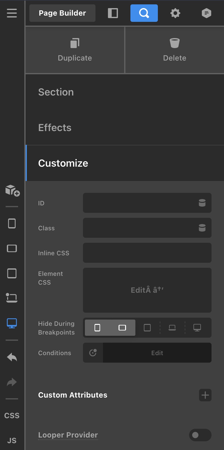Viewport: 224px width, 450px height.
Task: Toggle hide on smallest phone breakpoint
Action: [x=97, y=328]
